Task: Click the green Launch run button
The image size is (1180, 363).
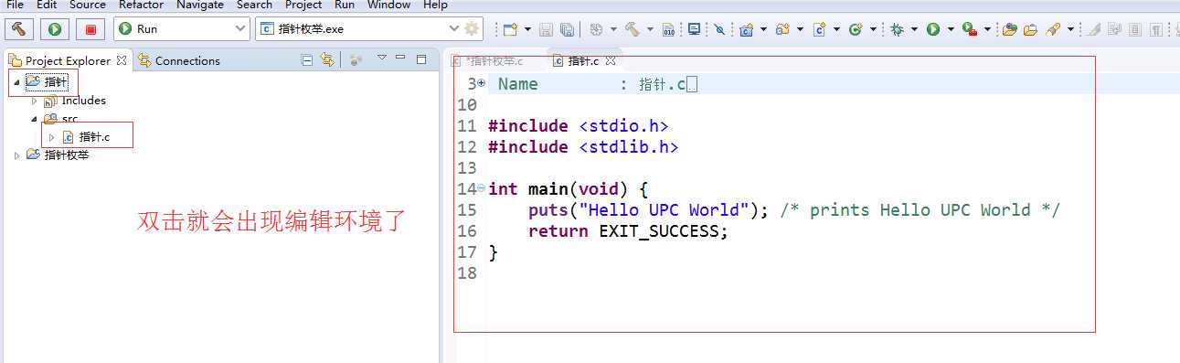Action: tap(55, 28)
